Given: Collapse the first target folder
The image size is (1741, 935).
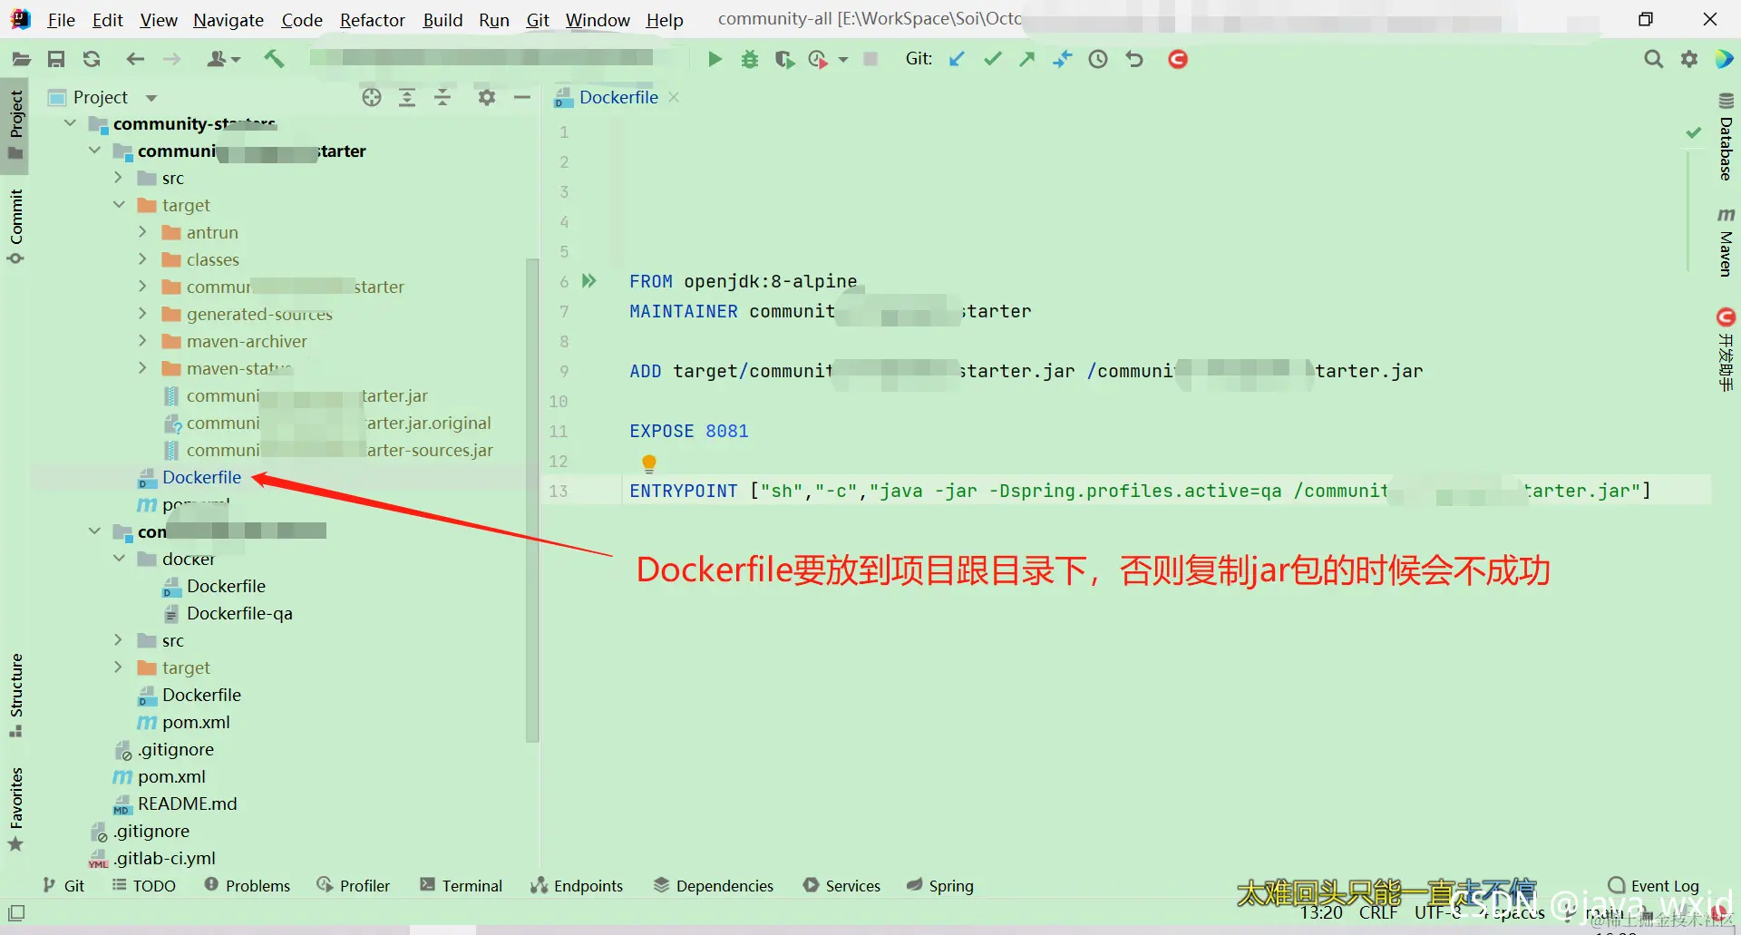Looking at the screenshot, I should tap(119, 205).
